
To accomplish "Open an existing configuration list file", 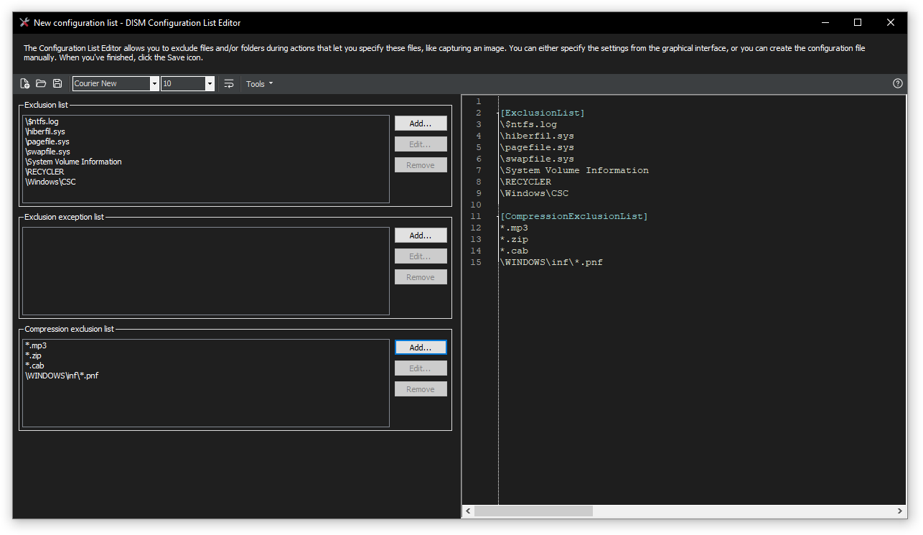I will [x=41, y=84].
